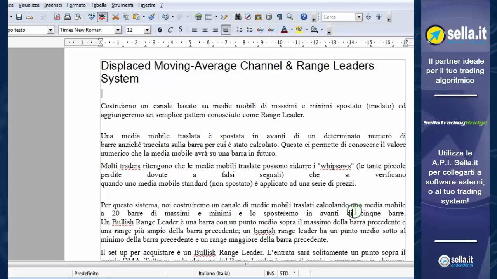Toggle Bold G formatting
The height and width of the screenshot is (279, 497).
point(160,30)
